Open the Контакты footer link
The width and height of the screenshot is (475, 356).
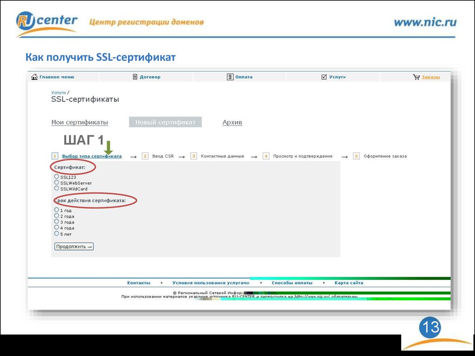coord(139,283)
